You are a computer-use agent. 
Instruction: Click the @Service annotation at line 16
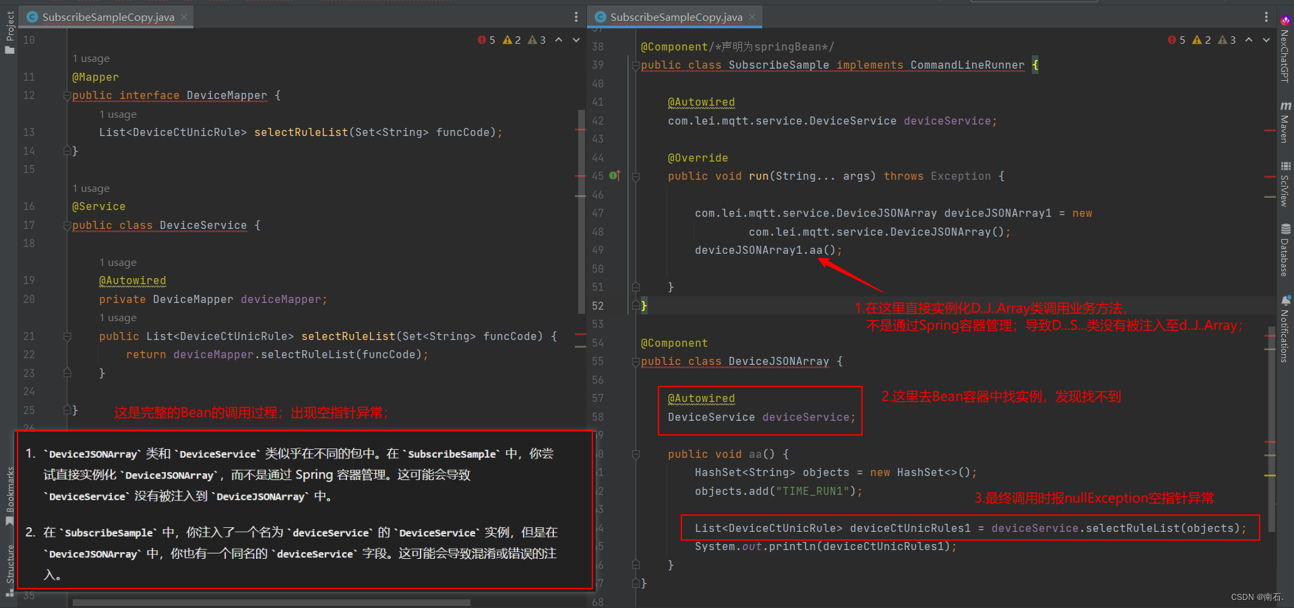[98, 207]
